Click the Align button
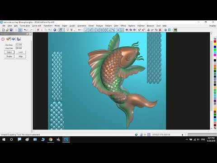217x163 pixels. click(x=21, y=57)
